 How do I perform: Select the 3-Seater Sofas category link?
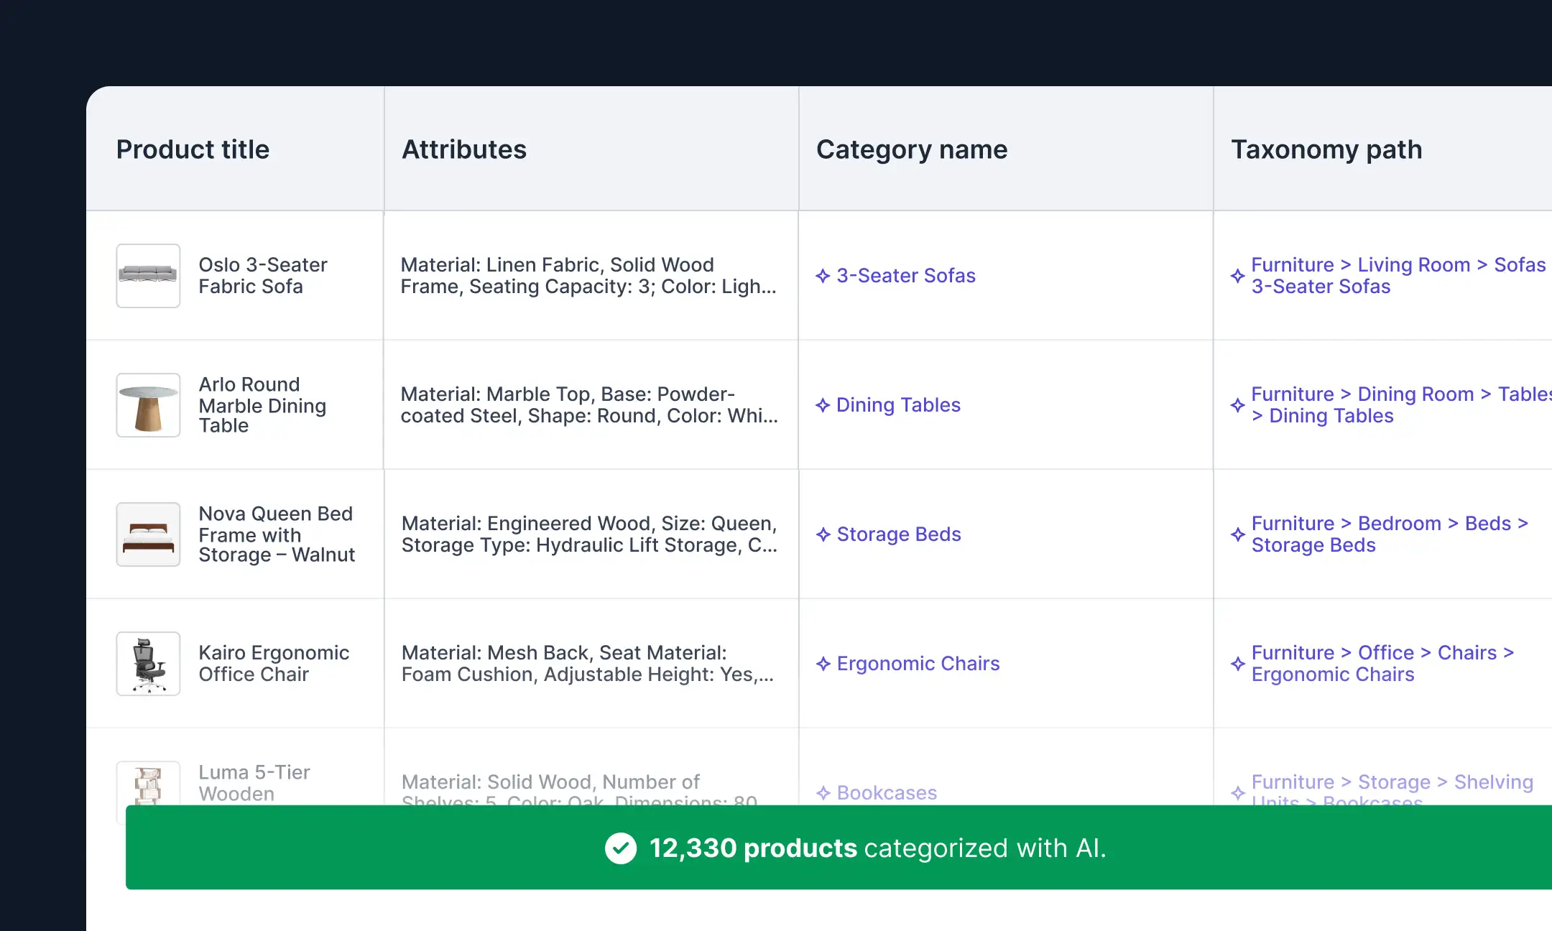tap(906, 276)
